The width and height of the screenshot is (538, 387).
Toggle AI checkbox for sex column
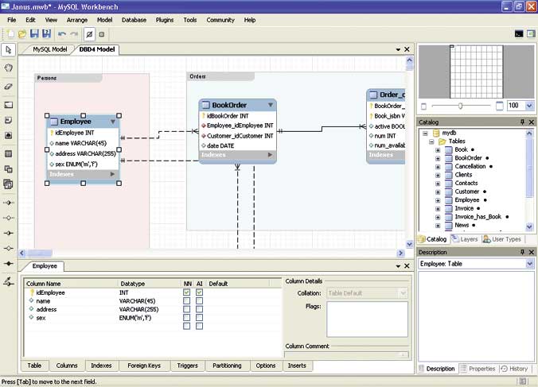199,318
